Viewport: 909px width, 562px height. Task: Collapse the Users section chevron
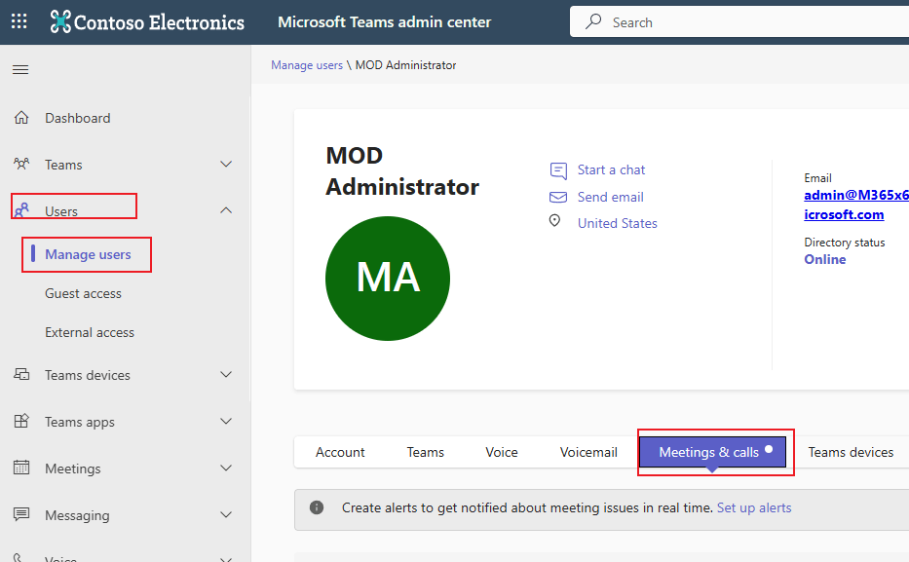tap(226, 210)
